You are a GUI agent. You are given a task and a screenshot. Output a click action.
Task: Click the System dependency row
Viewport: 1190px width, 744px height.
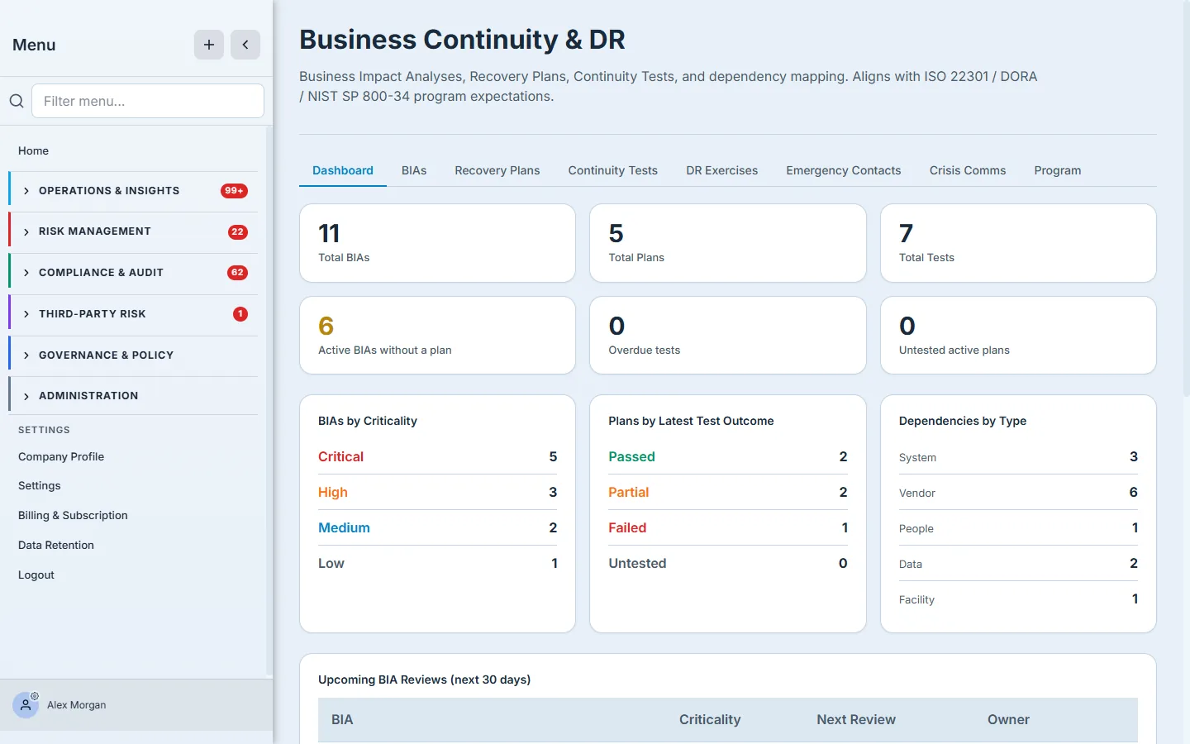1018,457
